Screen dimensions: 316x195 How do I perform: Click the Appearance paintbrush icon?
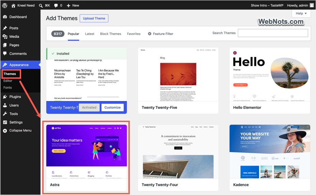[x=5, y=65]
